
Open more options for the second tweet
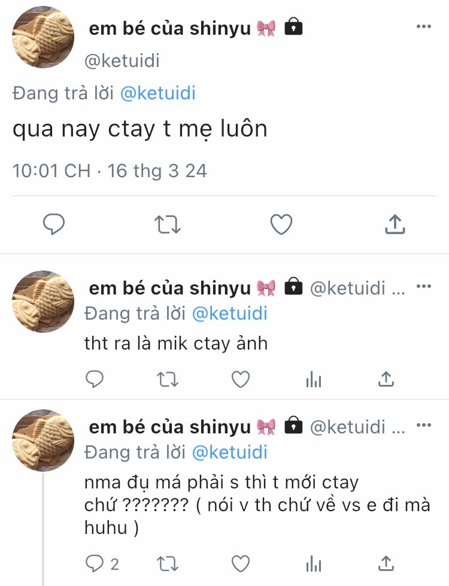pyautogui.click(x=424, y=286)
